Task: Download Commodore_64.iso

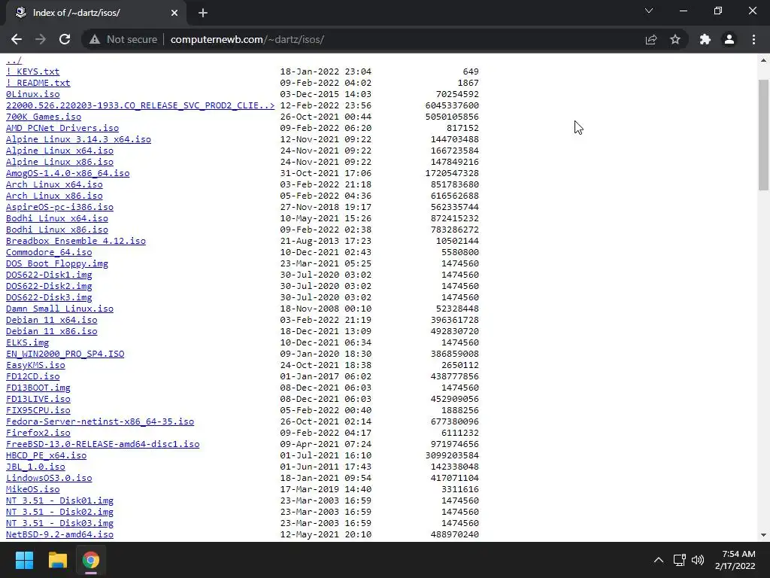Action: (49, 253)
